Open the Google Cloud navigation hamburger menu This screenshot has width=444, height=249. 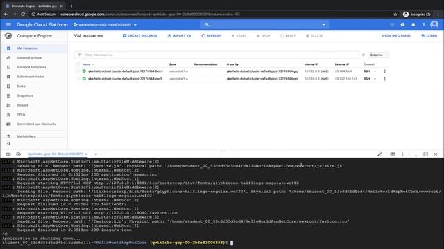tap(8, 25)
